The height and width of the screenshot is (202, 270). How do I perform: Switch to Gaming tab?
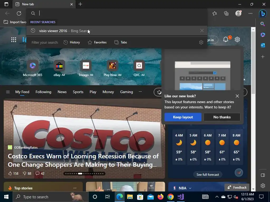(x=126, y=92)
